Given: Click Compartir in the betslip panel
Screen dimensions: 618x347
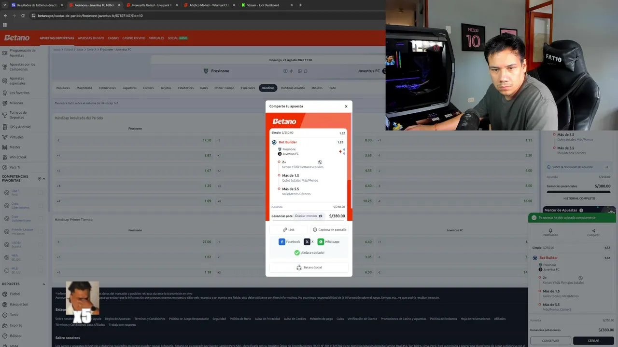Looking at the screenshot, I should (x=593, y=232).
